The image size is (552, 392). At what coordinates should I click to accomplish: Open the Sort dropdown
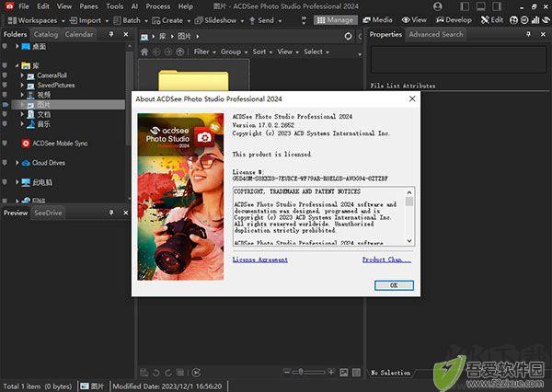[x=262, y=52]
